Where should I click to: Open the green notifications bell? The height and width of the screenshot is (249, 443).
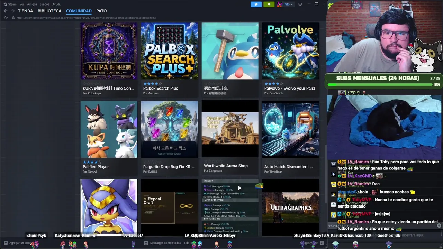269,4
